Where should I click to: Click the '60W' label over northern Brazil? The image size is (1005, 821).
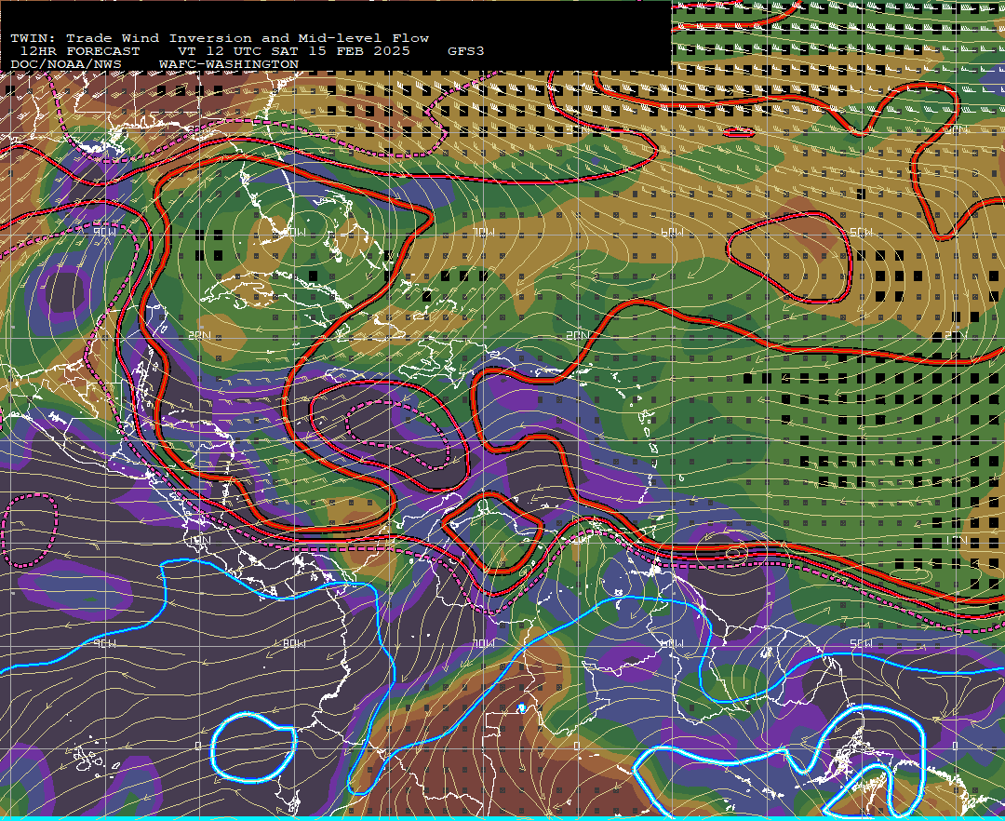(x=672, y=643)
